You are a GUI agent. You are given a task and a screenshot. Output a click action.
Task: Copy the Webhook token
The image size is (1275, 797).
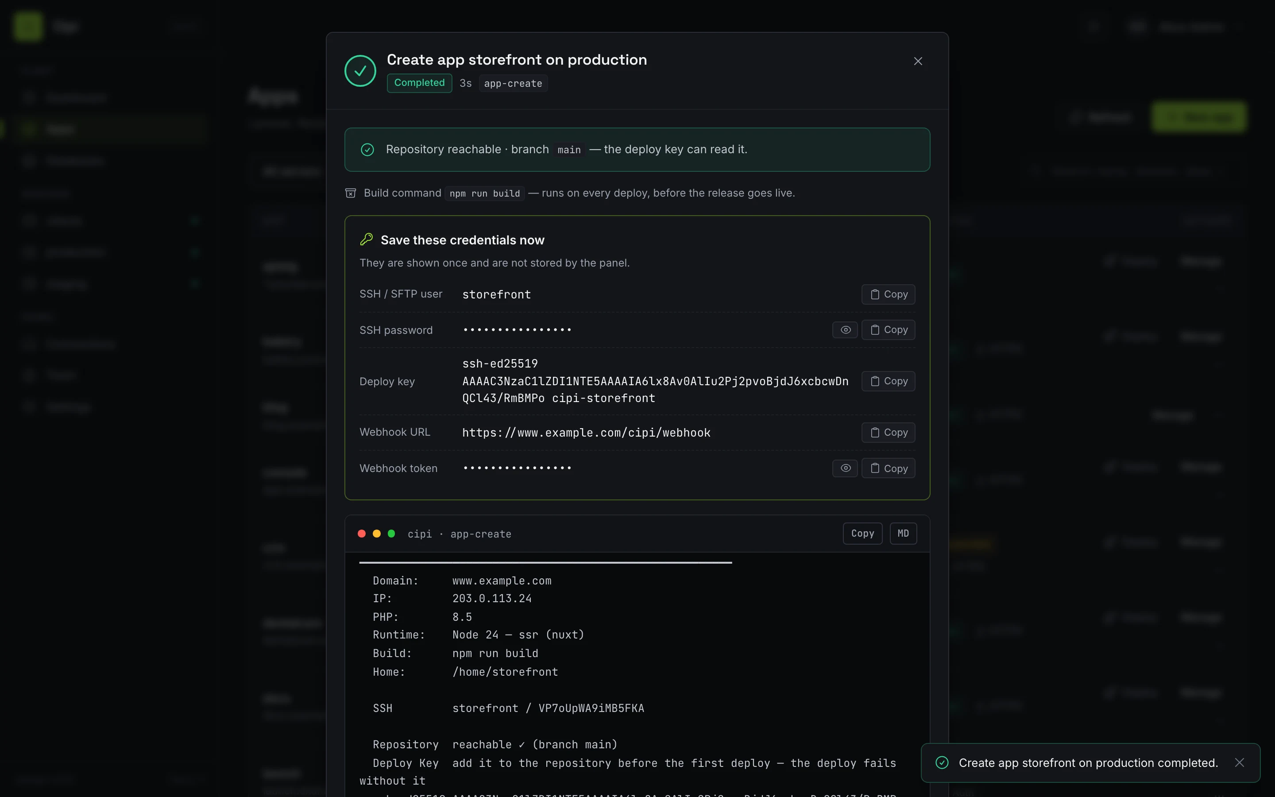(888, 468)
